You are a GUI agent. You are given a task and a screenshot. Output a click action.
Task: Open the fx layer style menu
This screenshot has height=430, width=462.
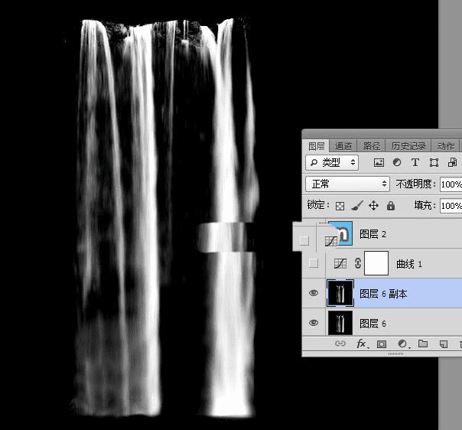(362, 344)
